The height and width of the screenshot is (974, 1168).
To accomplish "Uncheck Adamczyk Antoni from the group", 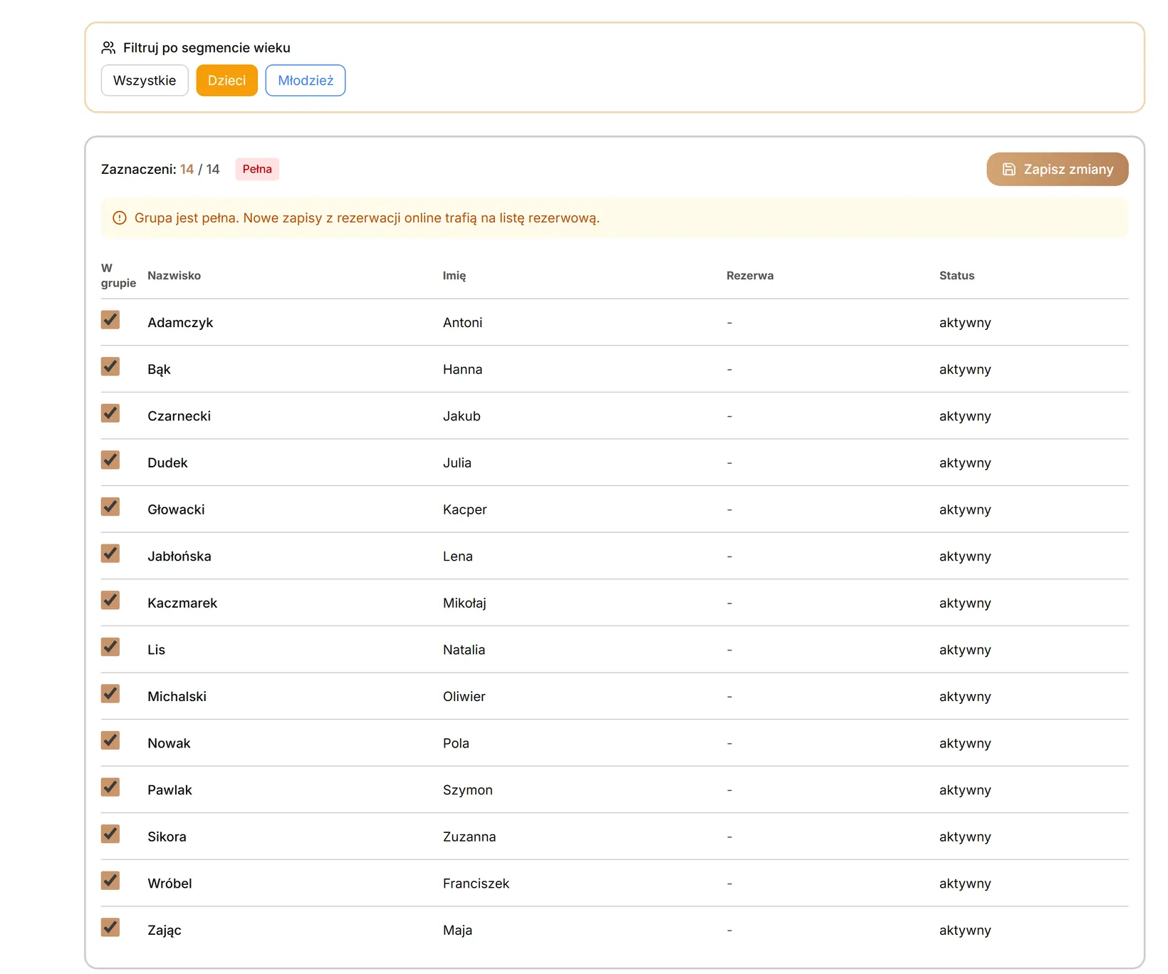I will point(110,320).
